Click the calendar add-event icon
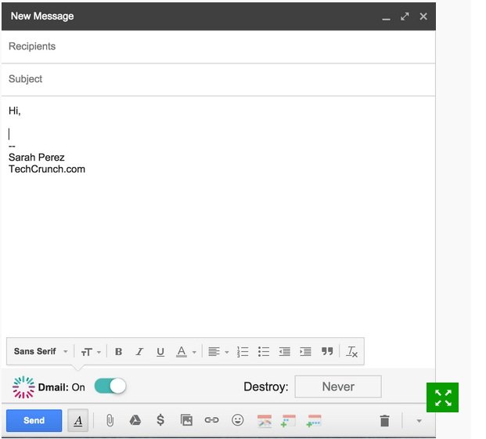The image size is (486, 439). [x=288, y=421]
